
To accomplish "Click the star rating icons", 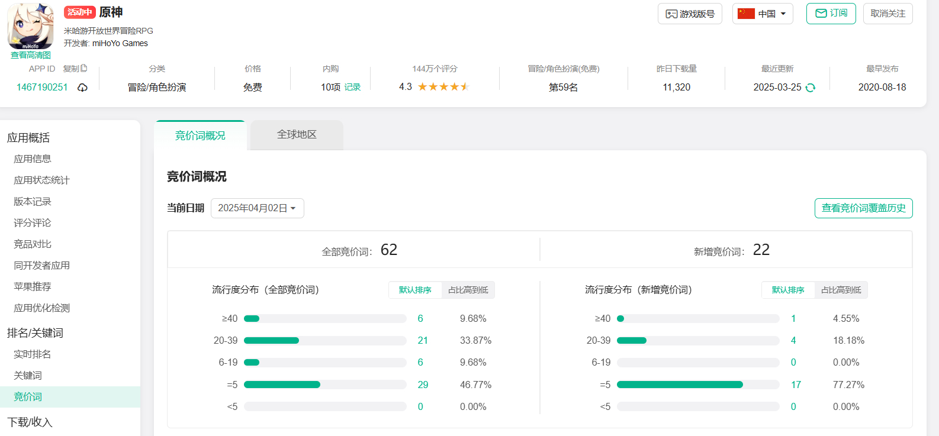I will coord(443,87).
